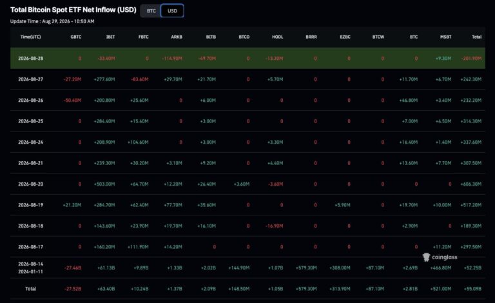Click the -27.46B GBTC value
Image resolution: width=495 pixels, height=303 pixels.
pyautogui.click(x=73, y=268)
